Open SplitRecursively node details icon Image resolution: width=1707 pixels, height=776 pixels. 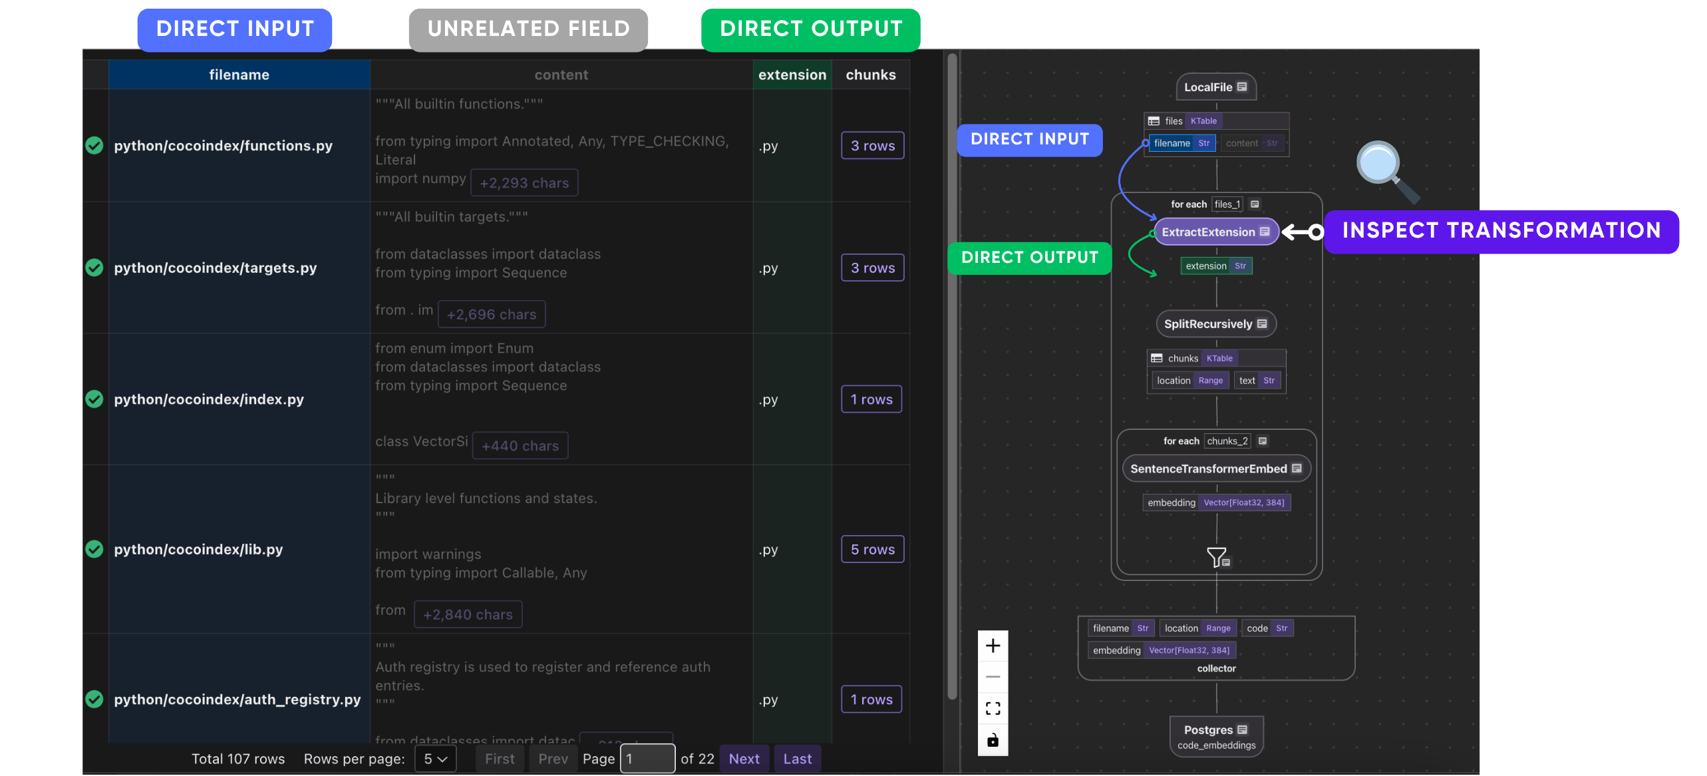point(1261,323)
